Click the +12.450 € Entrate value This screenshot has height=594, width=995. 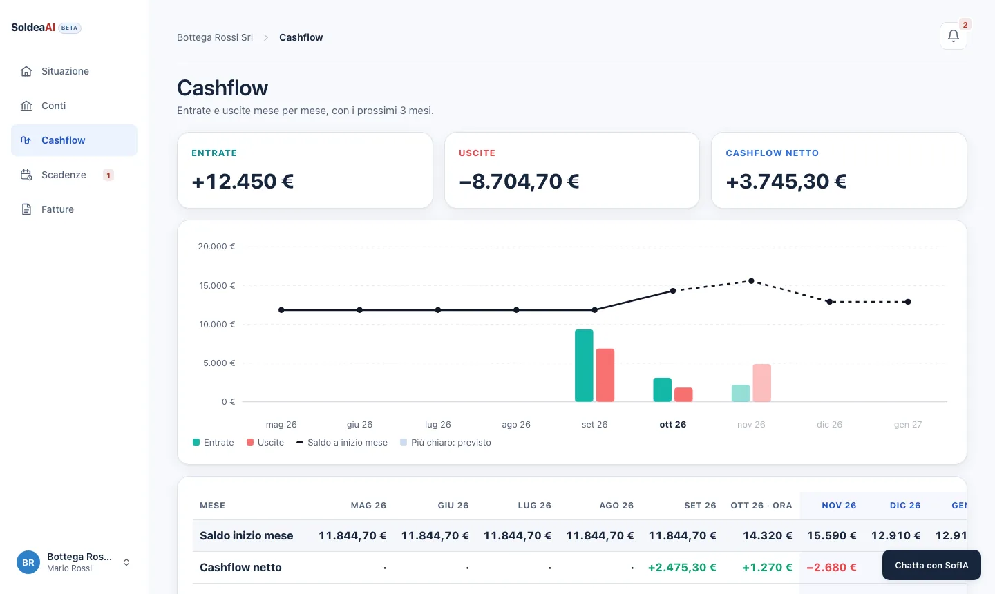pos(243,181)
